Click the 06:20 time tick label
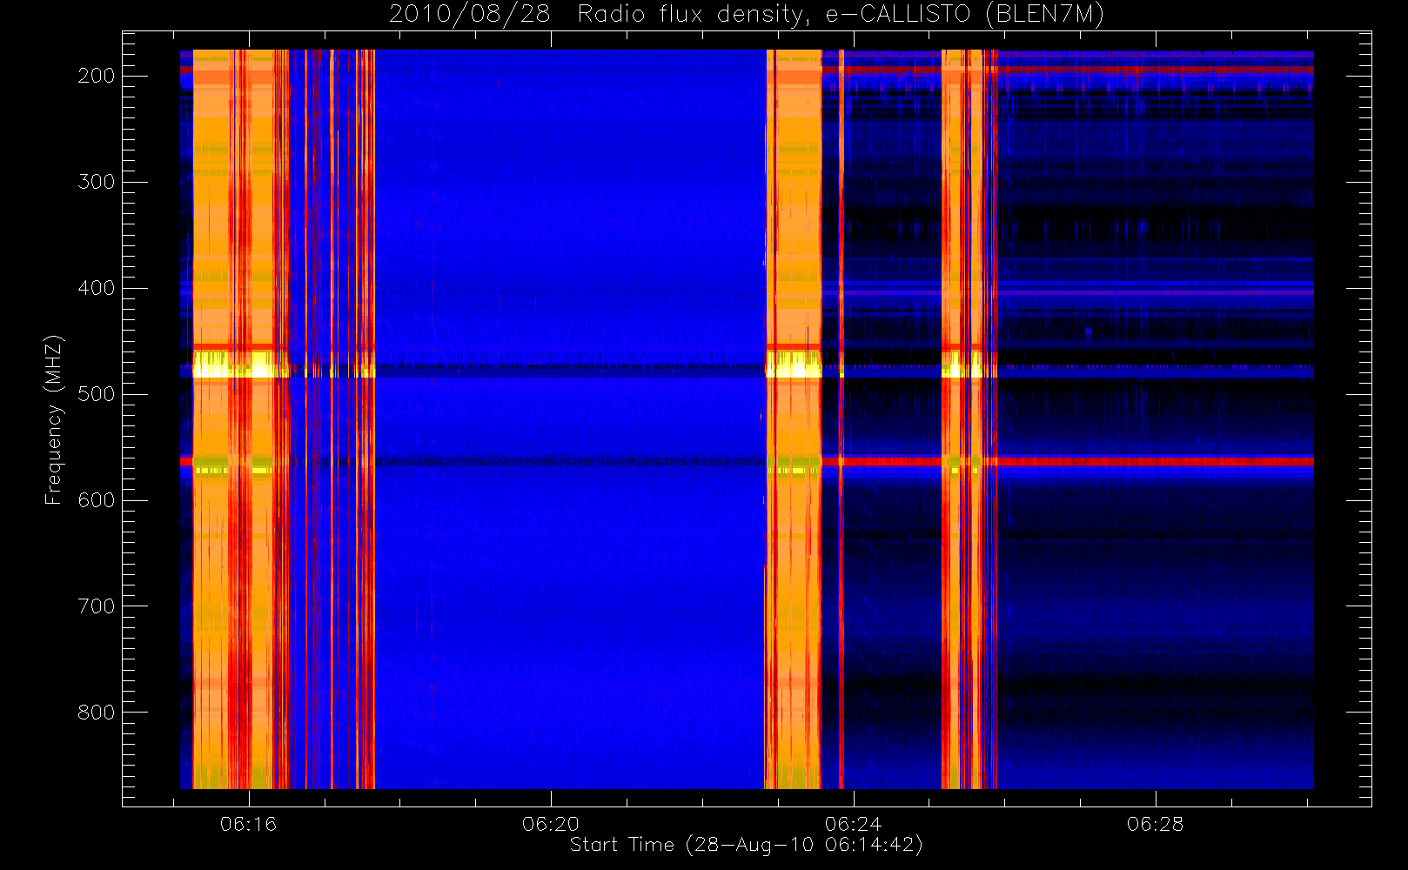The image size is (1408, 870). click(x=551, y=824)
